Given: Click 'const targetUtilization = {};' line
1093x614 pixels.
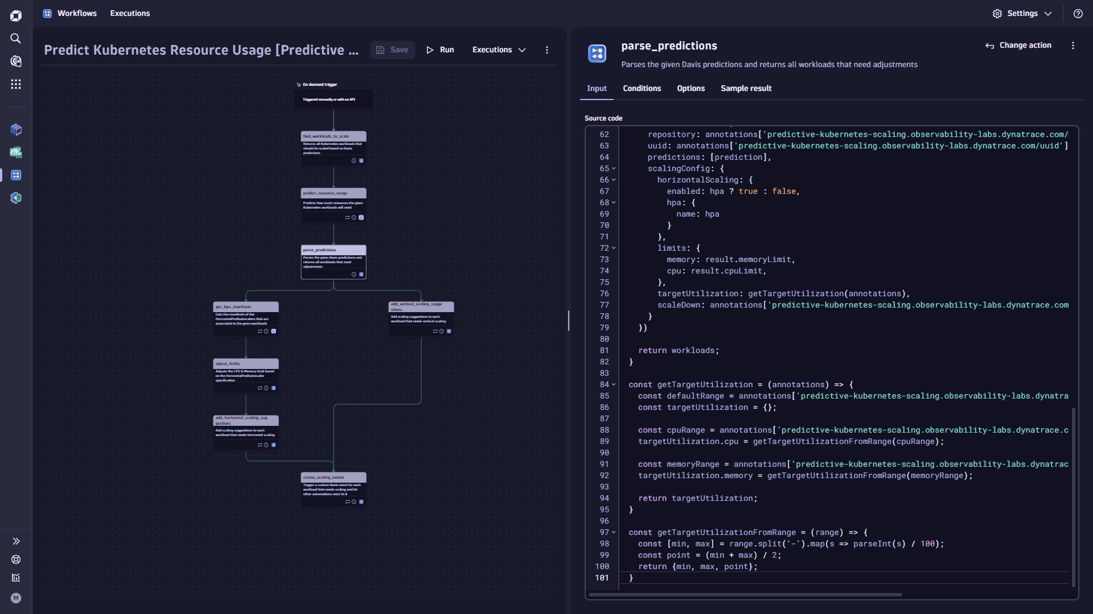Looking at the screenshot, I should (x=707, y=408).
